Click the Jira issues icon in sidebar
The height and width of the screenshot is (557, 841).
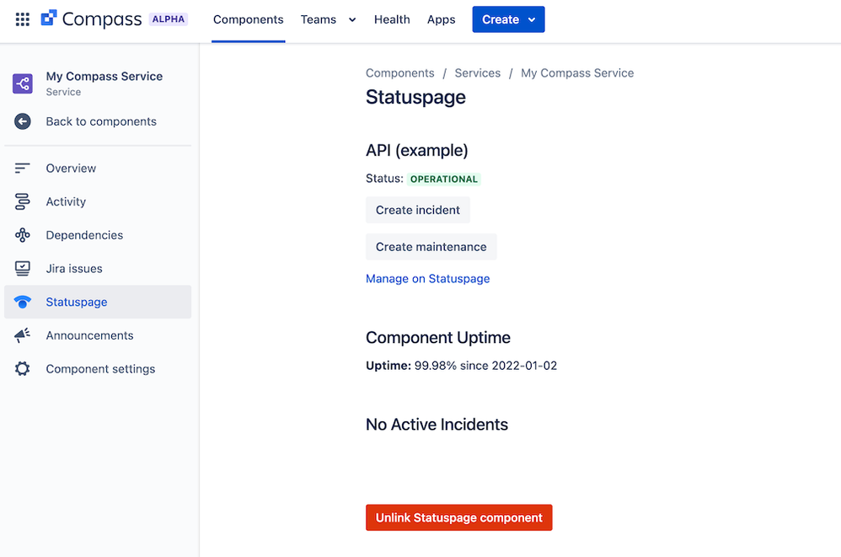point(23,269)
